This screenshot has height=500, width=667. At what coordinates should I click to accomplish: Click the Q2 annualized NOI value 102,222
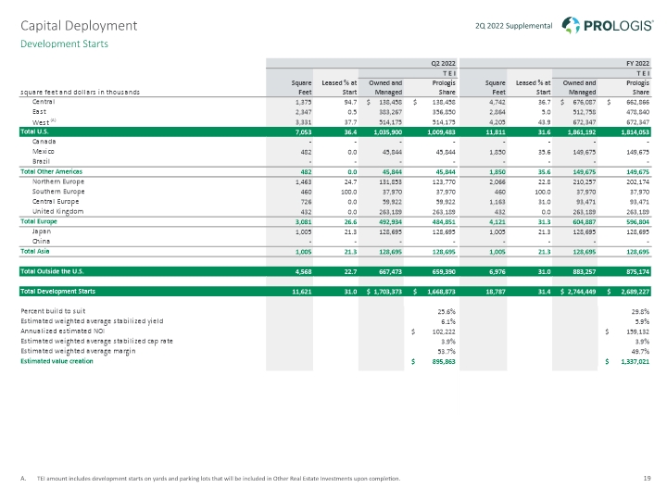(444, 331)
